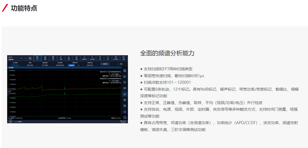The height and width of the screenshot is (148, 308).
Task: Click the round icon at bottom-left status bar
Action: tap(10, 121)
